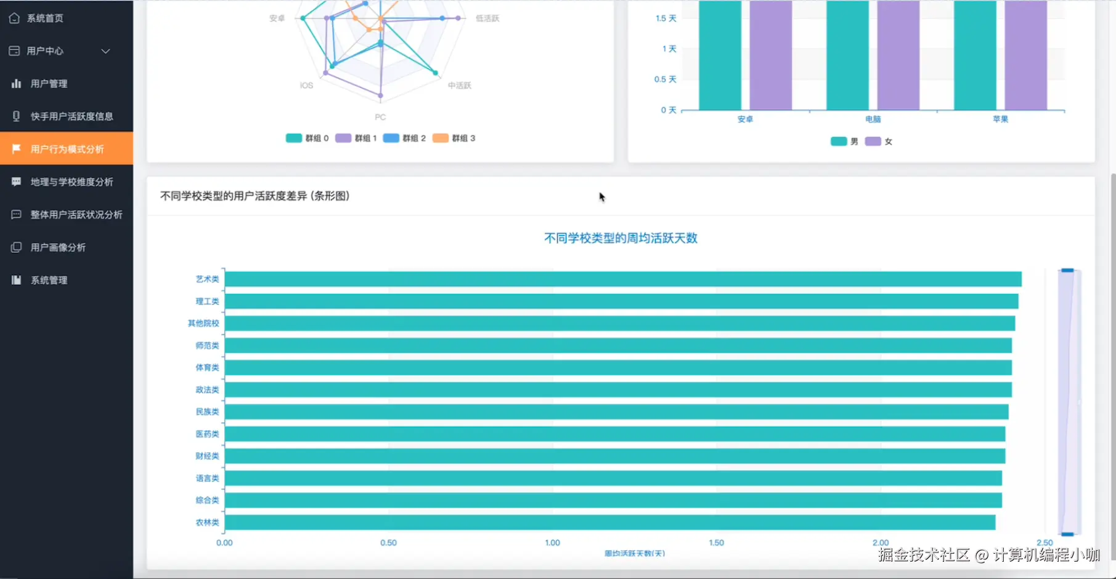Viewport: 1116px width, 579px height.
Task: Click the 中活跃 radar axis label
Action: 460,86
